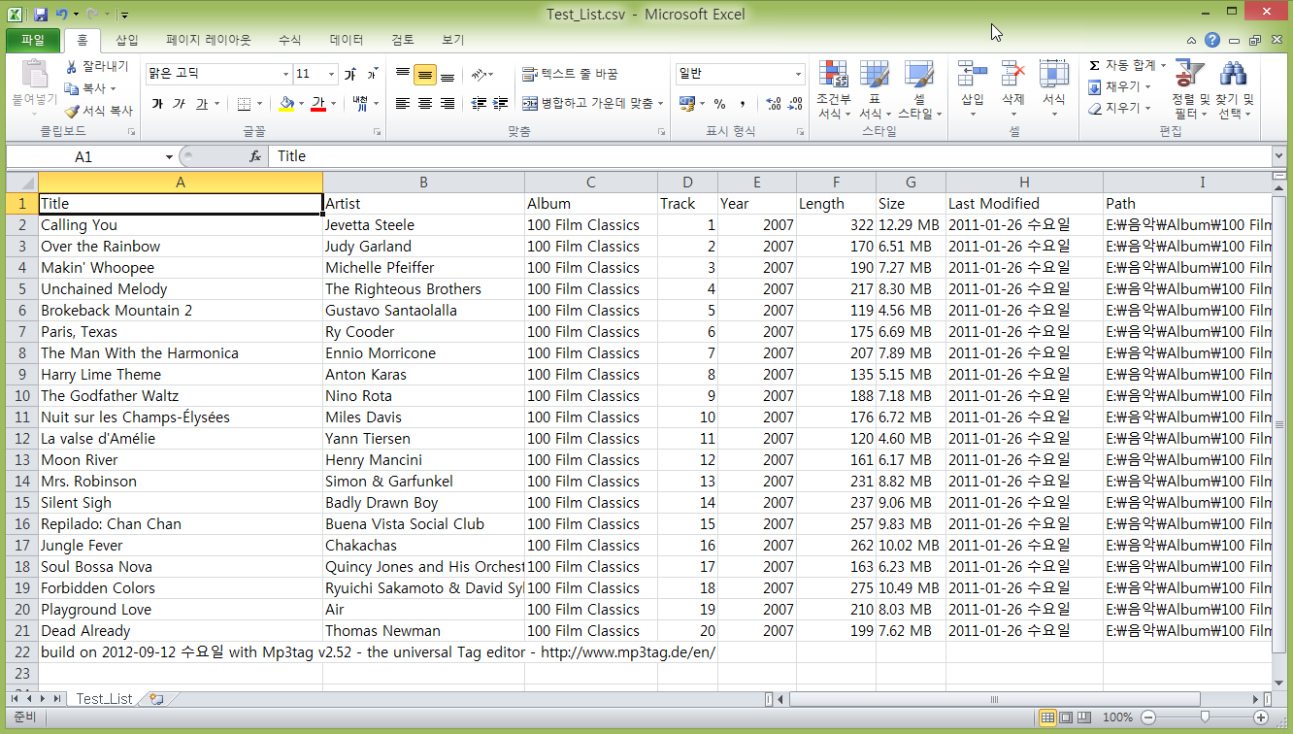The height and width of the screenshot is (734, 1293).
Task: Click the Delete cells (삭제) icon
Action: point(1013,75)
